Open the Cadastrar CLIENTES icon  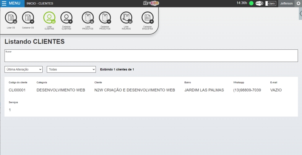pos(66,18)
